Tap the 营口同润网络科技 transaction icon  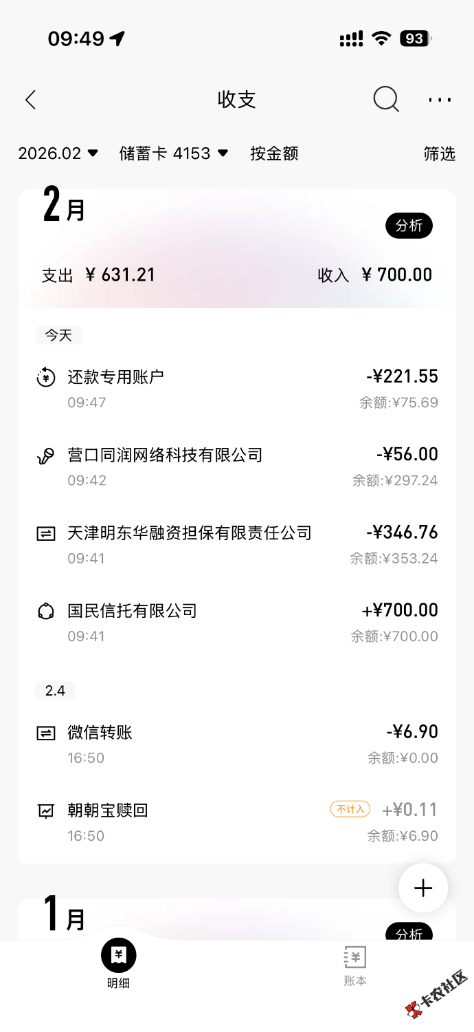point(46,455)
